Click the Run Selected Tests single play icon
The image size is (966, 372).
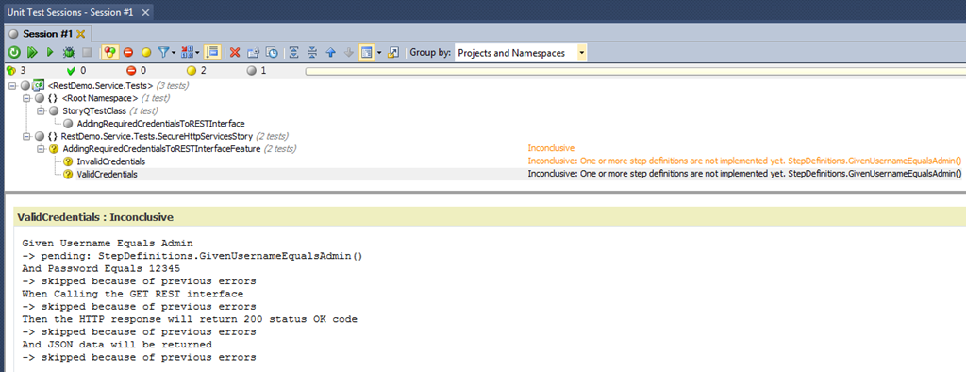point(51,53)
